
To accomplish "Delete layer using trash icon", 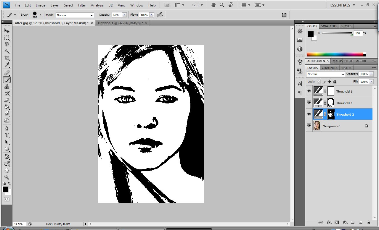I will [369, 222].
